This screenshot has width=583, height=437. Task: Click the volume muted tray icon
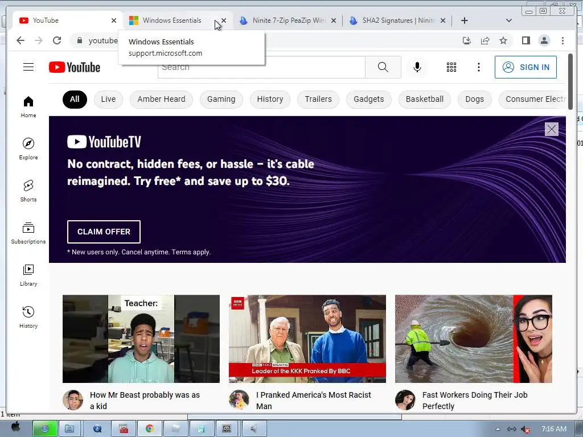[x=525, y=429]
